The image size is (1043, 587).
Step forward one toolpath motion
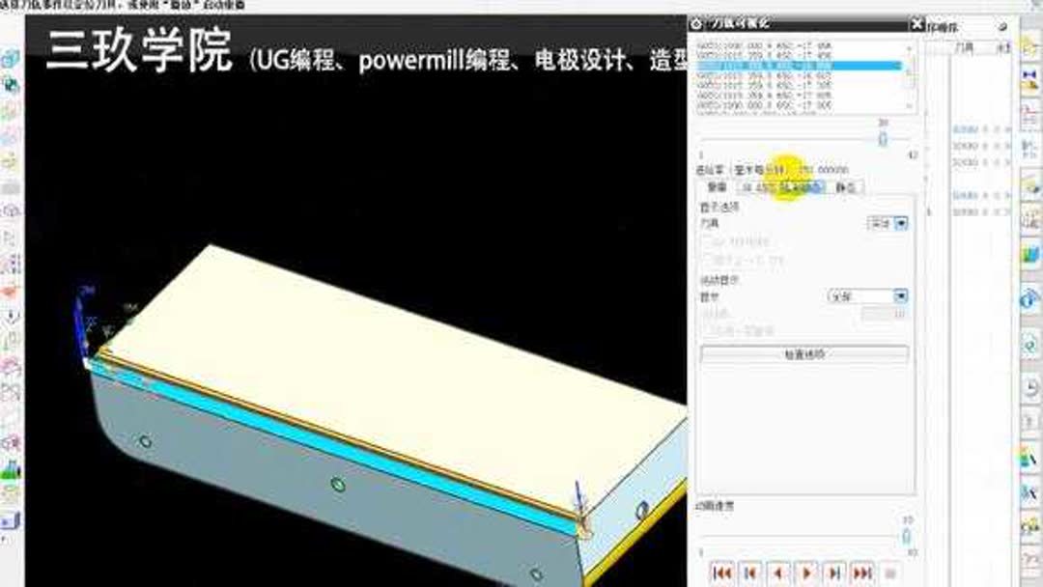click(x=835, y=573)
